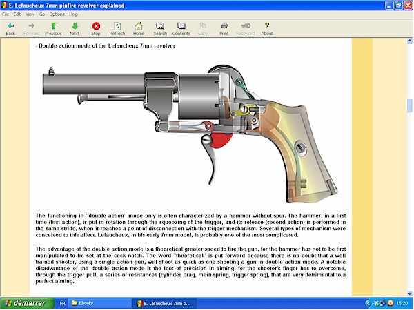Open the About dialog with question-mark icon
Image resolution: width=414 pixels, height=310 pixels.
pyautogui.click(x=267, y=29)
